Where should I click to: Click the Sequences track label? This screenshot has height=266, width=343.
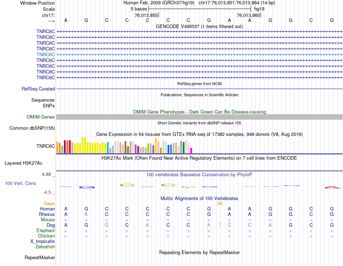click(43, 100)
